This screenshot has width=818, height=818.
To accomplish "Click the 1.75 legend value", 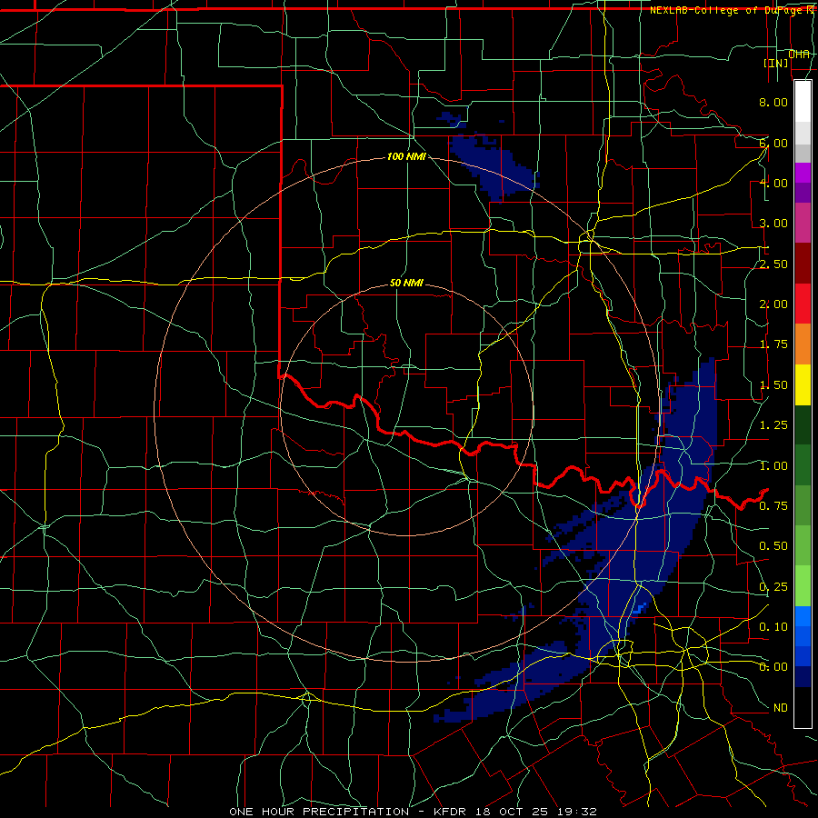I will [x=773, y=344].
